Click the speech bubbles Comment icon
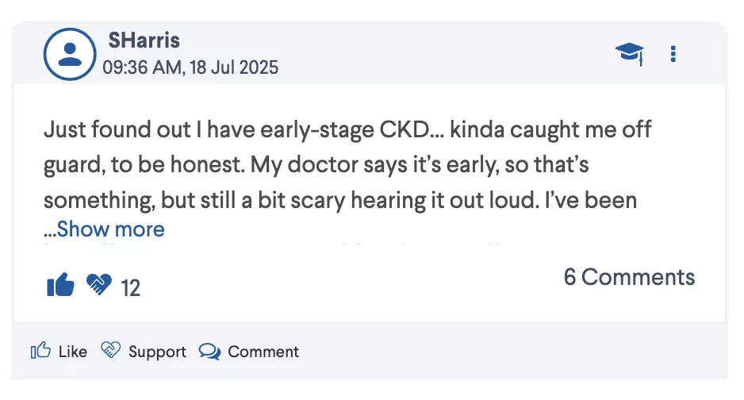Viewport: 744px width, 400px height. tap(209, 352)
